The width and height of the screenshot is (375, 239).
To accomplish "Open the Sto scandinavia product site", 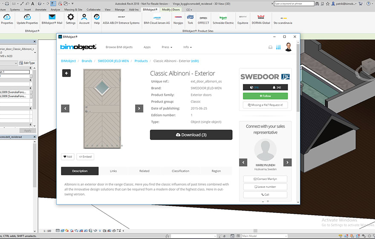I will coord(283,20).
